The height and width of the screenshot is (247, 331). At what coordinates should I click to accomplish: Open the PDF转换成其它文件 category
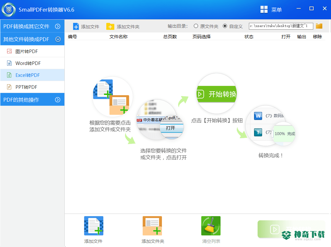tap(32, 26)
